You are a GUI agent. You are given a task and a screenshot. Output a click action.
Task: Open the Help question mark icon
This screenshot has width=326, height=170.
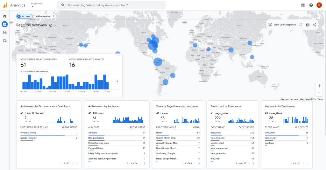coord(311,5)
